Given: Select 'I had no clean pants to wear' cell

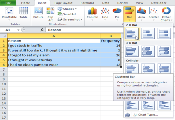Looking at the screenshot, I should point(54,65).
